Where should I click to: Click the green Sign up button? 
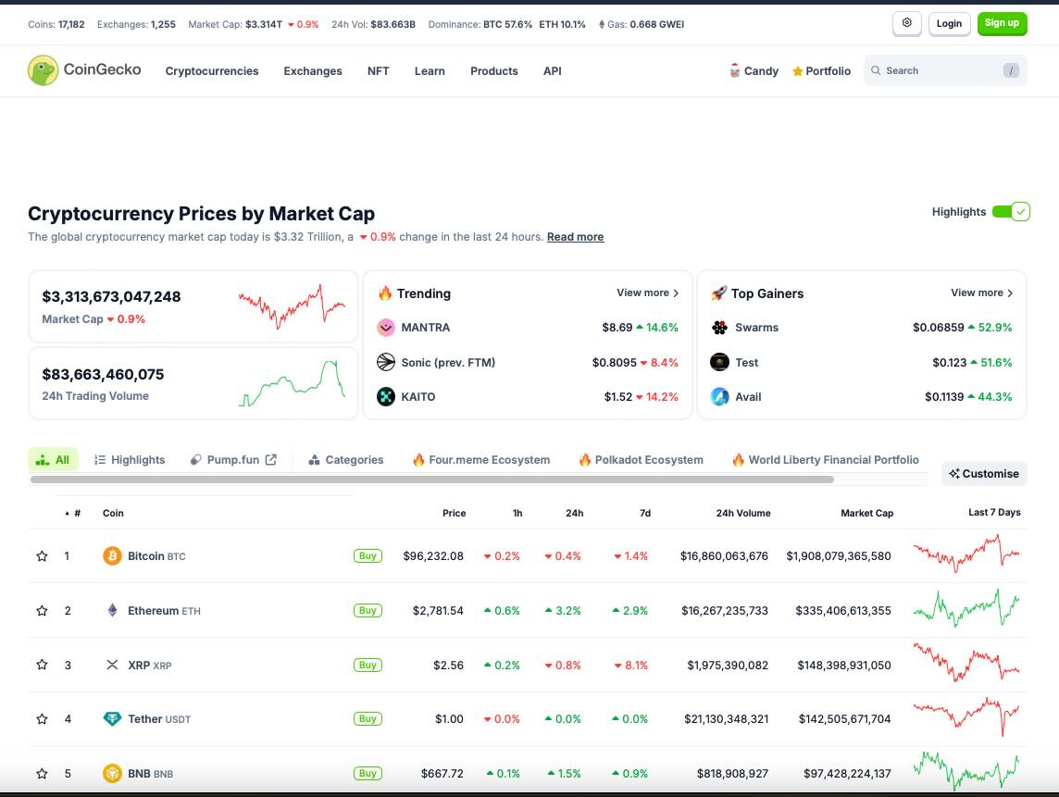1002,24
